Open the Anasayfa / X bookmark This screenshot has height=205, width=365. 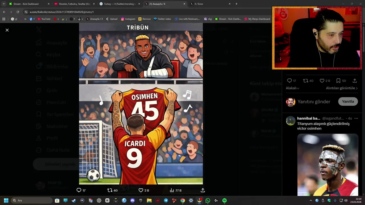[x=94, y=19]
